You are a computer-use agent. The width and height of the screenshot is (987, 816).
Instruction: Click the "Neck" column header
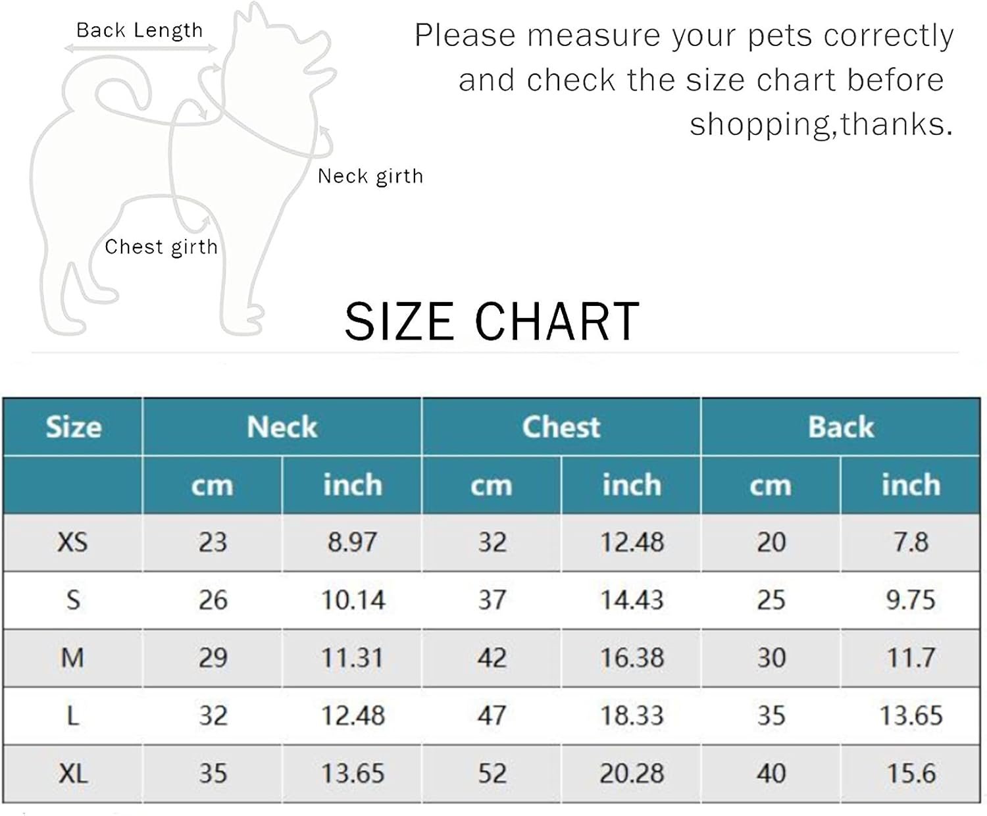coord(282,427)
